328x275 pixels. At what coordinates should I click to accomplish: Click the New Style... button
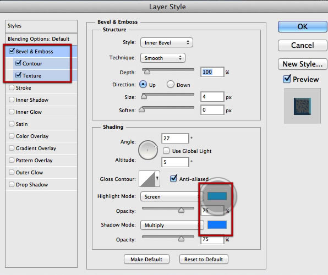tap(303, 64)
